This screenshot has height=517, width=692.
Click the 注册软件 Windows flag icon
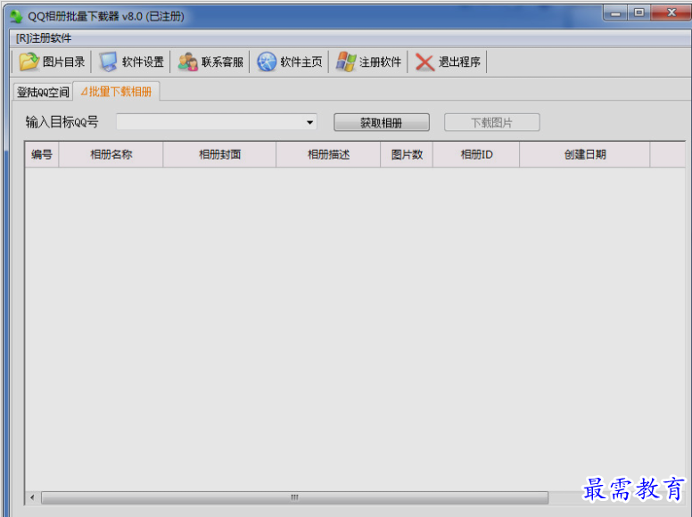346,62
